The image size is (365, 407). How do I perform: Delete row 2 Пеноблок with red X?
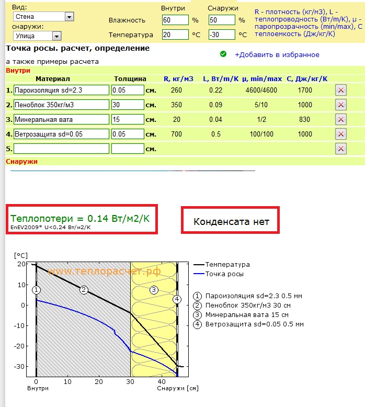click(340, 105)
